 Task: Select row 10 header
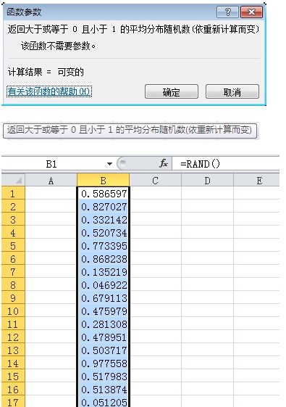(x=13, y=311)
